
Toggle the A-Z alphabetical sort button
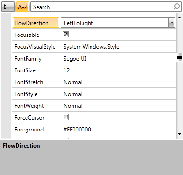[x=23, y=7]
